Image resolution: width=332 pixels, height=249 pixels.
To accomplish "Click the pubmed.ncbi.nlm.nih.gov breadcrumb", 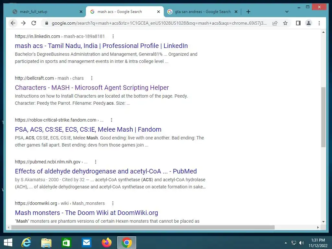I will click(x=51, y=162).
